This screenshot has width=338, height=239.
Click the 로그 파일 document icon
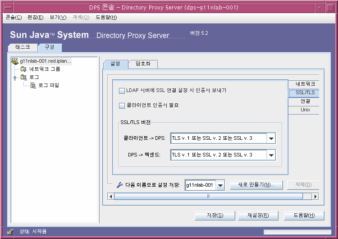tap(33, 85)
